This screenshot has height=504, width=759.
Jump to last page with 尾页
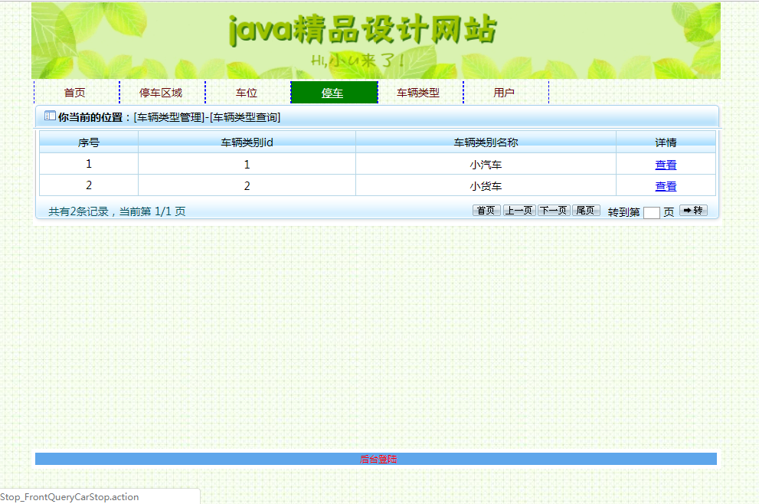click(x=586, y=210)
